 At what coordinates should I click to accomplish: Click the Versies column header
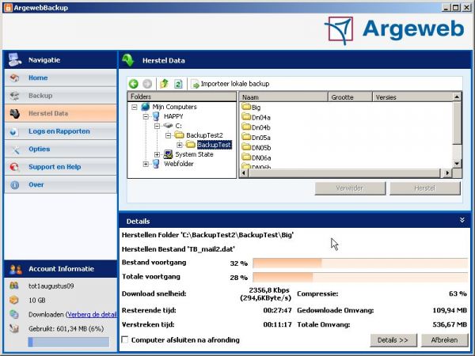coord(412,97)
